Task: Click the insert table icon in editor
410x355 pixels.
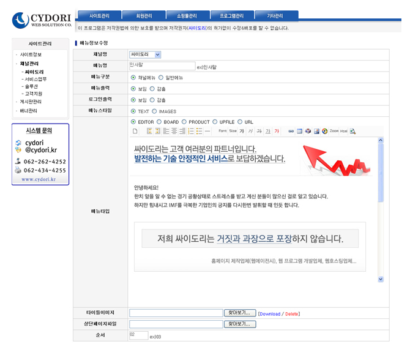Action: coord(299,132)
